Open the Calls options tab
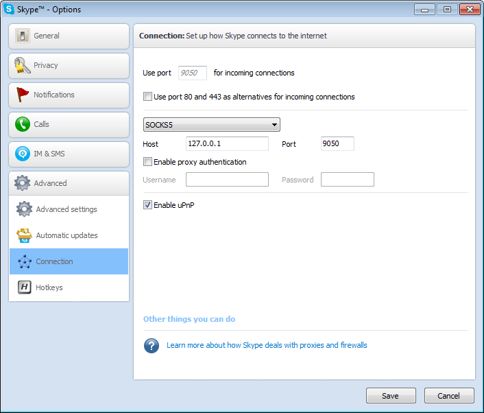The height and width of the screenshot is (413, 484). pyautogui.click(x=69, y=124)
